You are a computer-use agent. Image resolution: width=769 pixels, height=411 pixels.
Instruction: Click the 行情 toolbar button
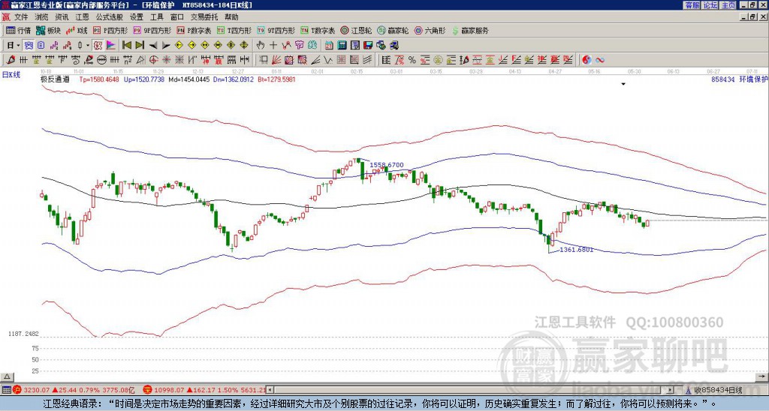[x=18, y=30]
